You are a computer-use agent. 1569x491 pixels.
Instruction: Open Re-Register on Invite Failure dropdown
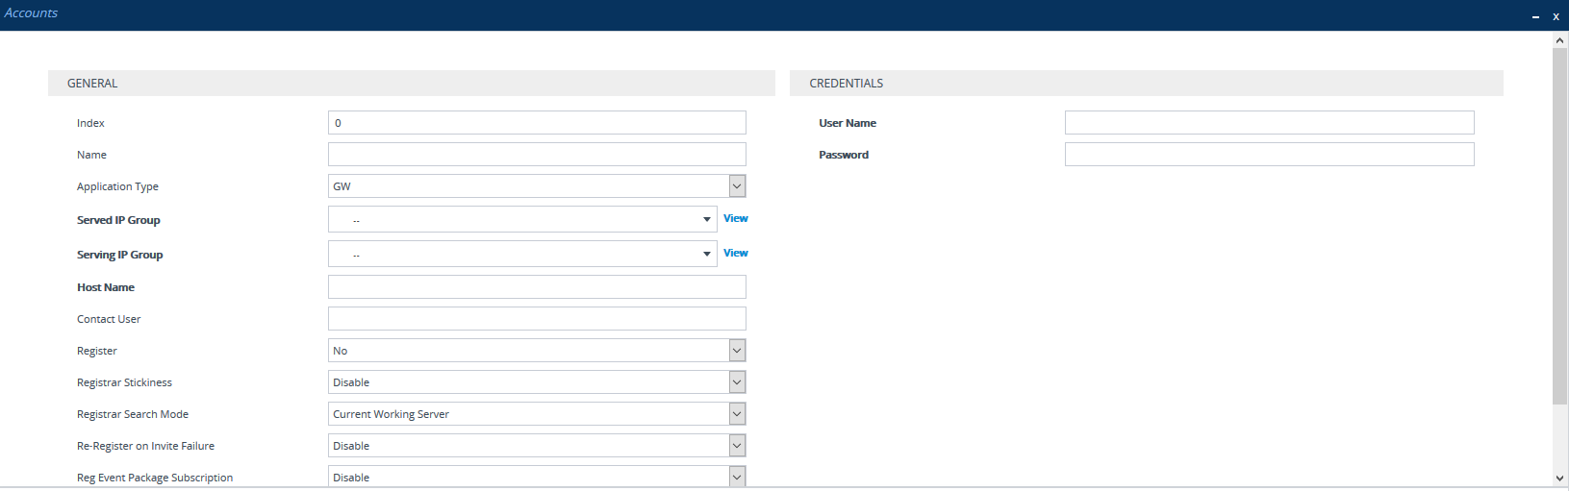pyautogui.click(x=737, y=446)
